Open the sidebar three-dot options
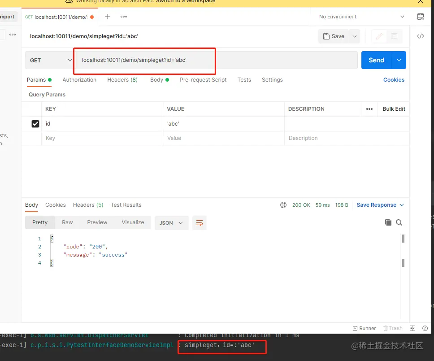This screenshot has height=361, width=434. click(13, 35)
